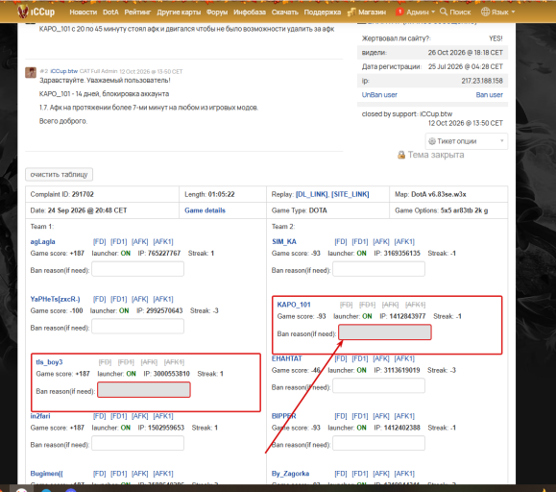Open the Админ dropdown menu
Viewport: 556px width, 492px height.
coord(421,12)
